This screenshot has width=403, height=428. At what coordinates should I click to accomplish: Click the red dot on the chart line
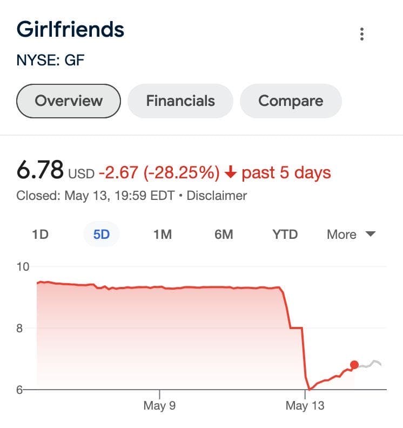tap(354, 365)
